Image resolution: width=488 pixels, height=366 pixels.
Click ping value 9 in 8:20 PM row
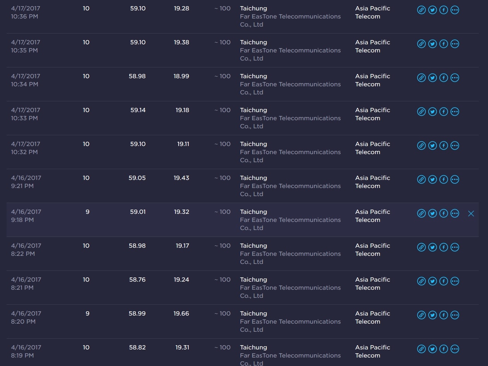tap(88, 314)
